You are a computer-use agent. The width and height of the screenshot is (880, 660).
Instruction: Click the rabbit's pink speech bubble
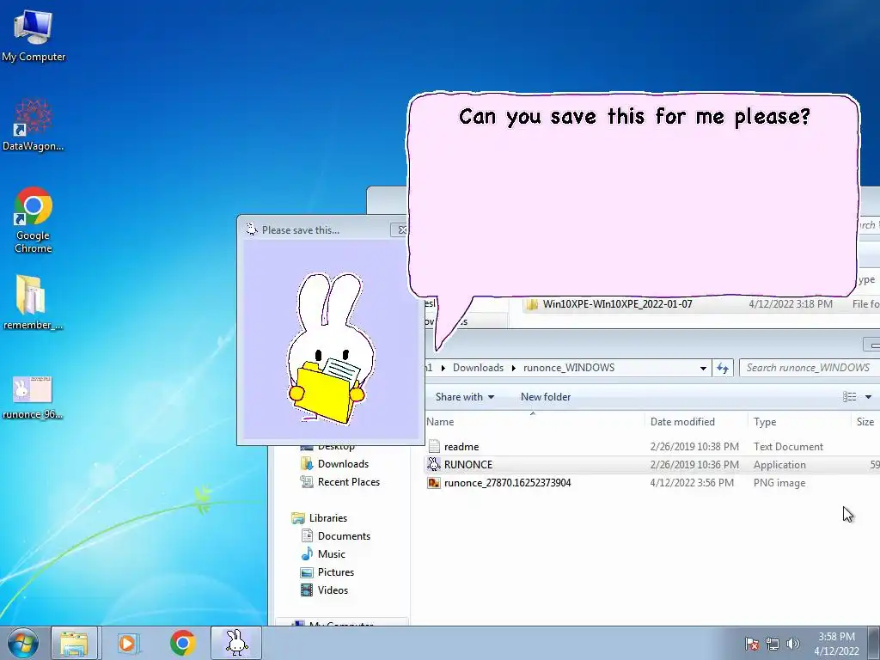click(x=633, y=197)
